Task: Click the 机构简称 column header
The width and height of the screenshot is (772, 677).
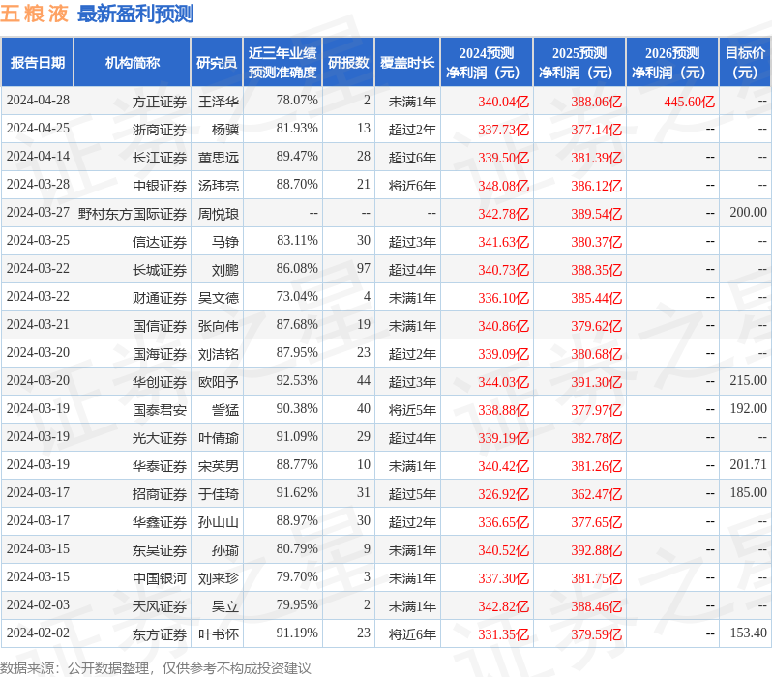Action: tap(132, 63)
